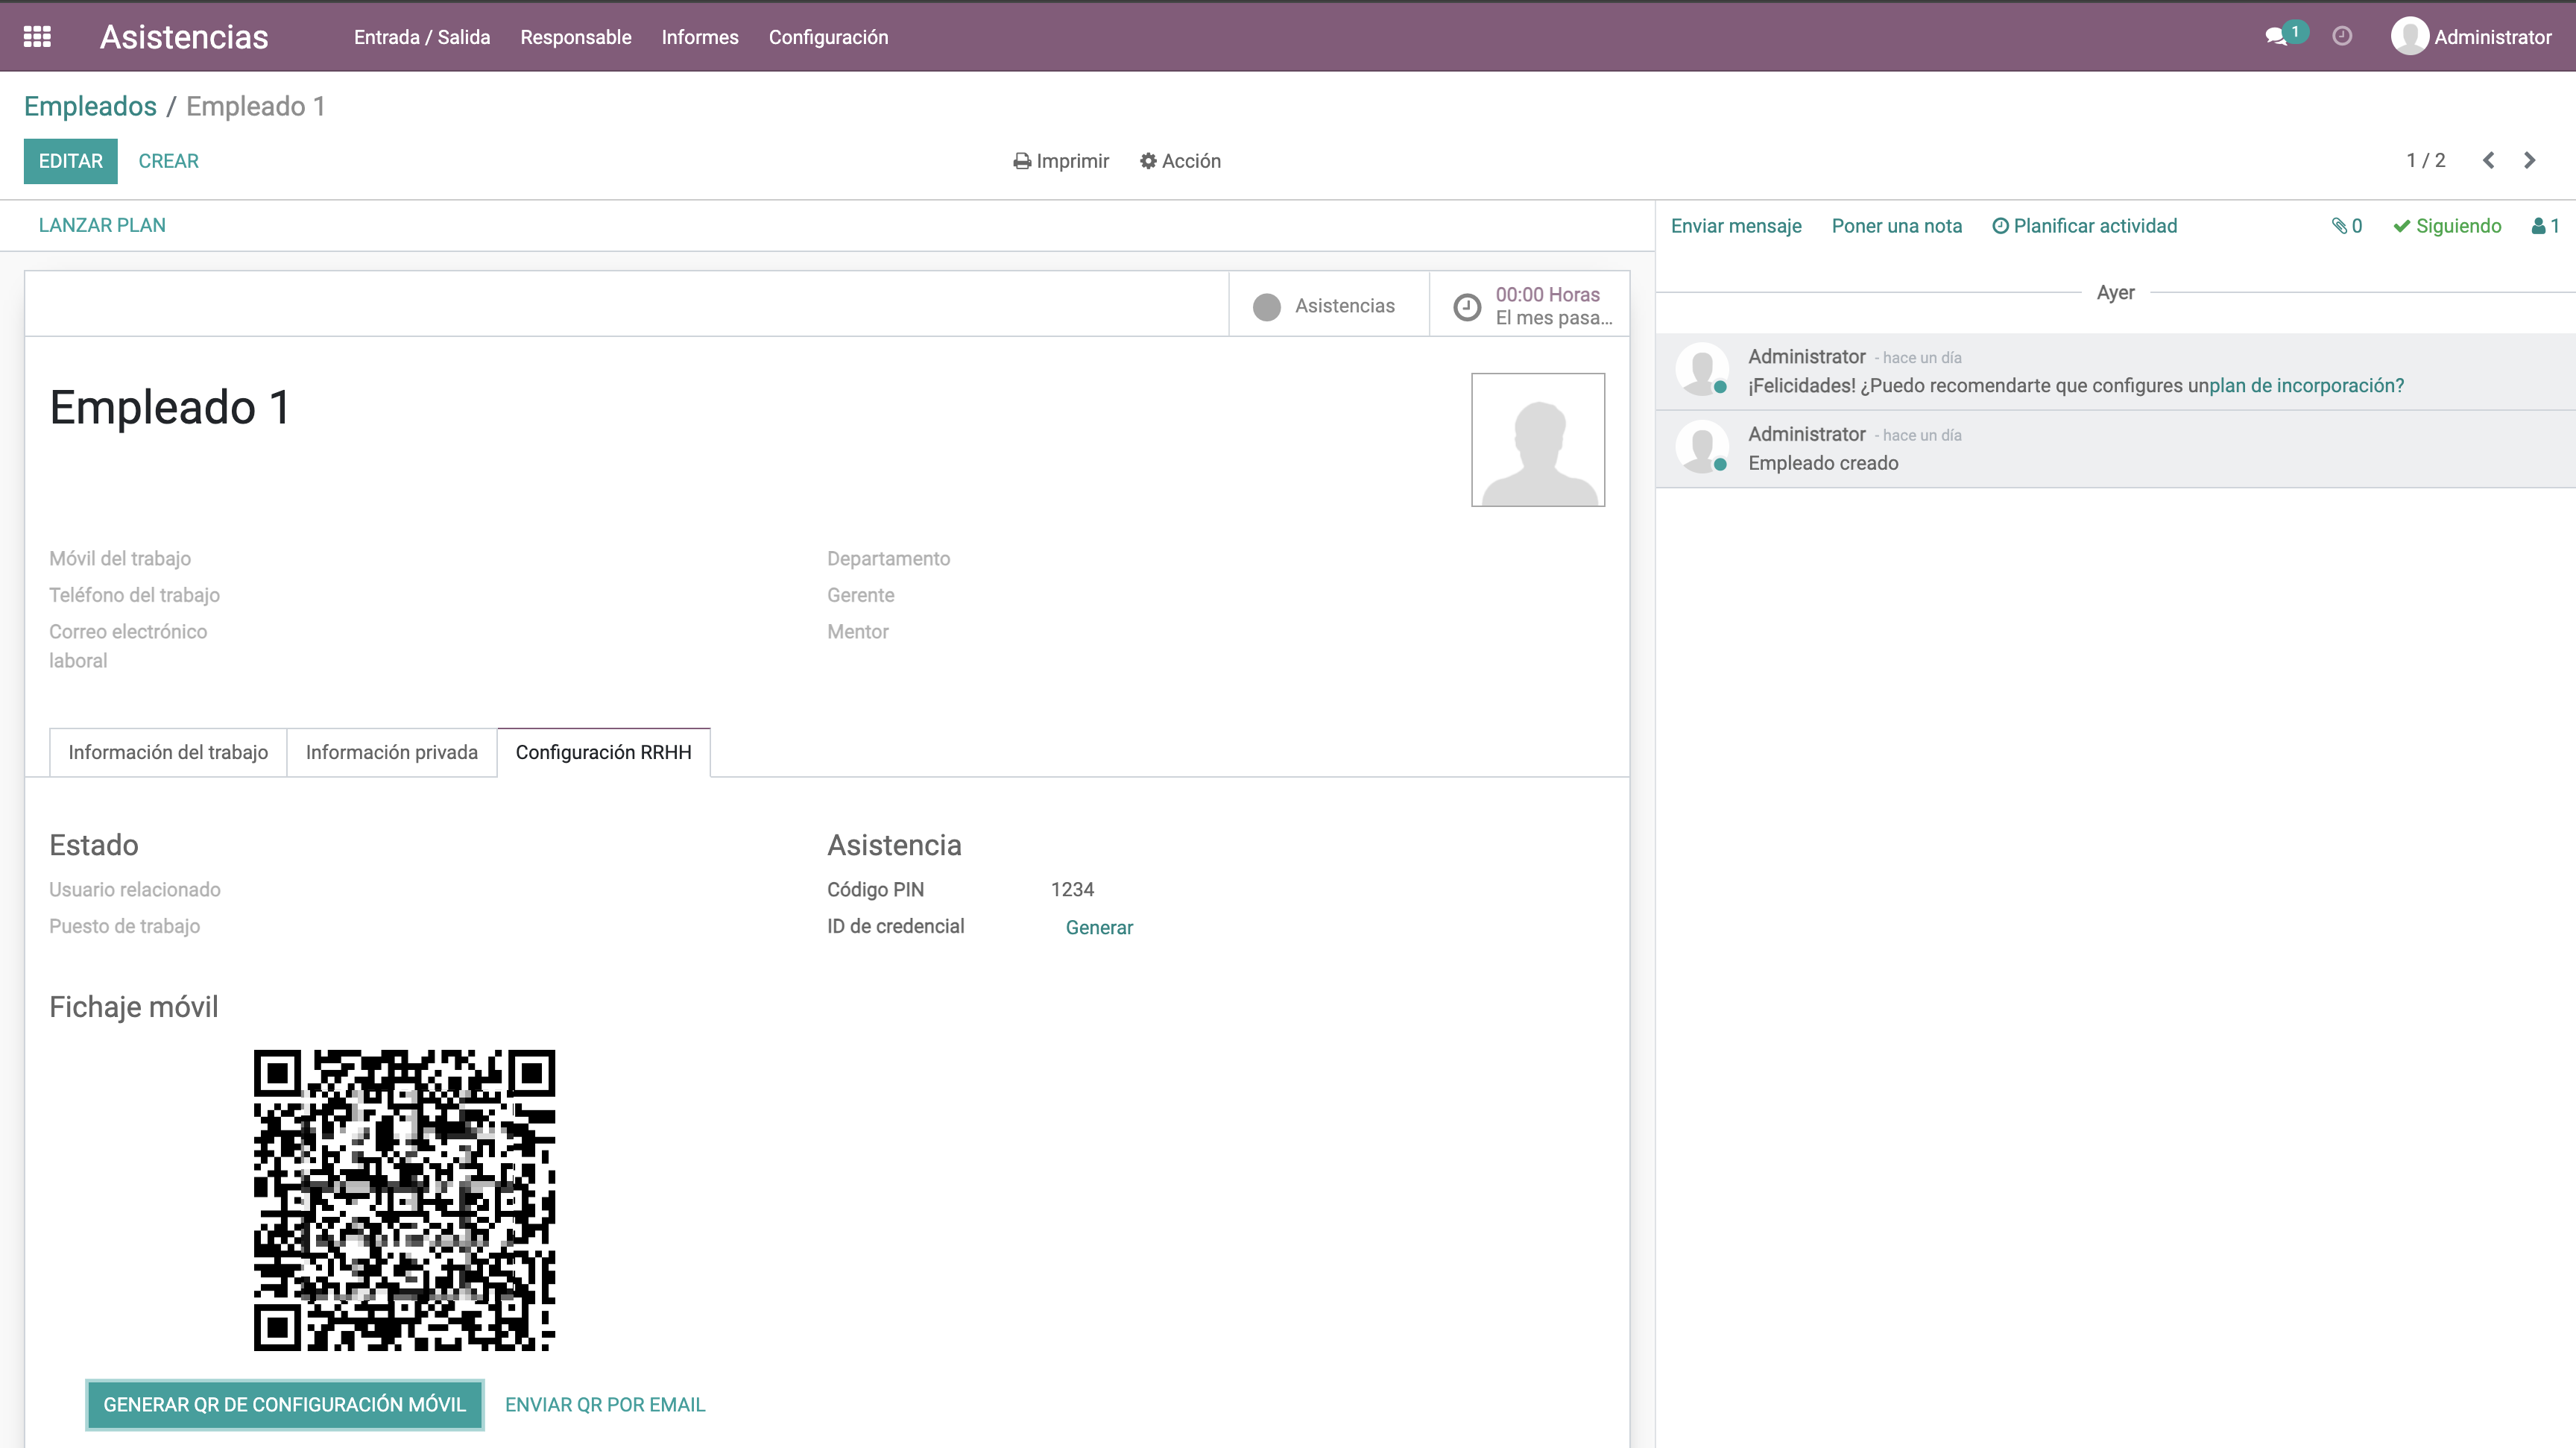The image size is (2576, 1448).
Task: Click the Asistencias app title
Action: (x=184, y=37)
